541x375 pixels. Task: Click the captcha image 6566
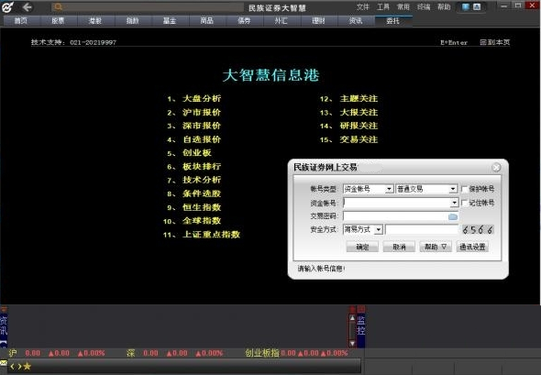click(x=478, y=230)
